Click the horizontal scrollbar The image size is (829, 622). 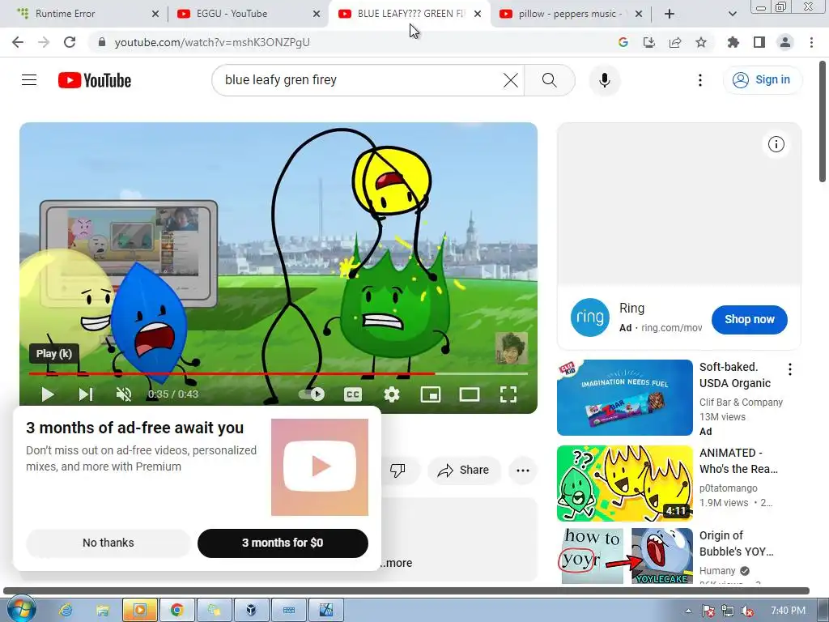406,590
